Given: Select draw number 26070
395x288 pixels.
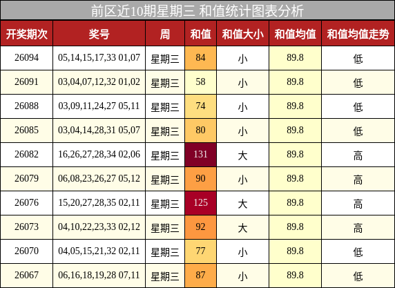Looking at the screenshot, I should 26,251.
